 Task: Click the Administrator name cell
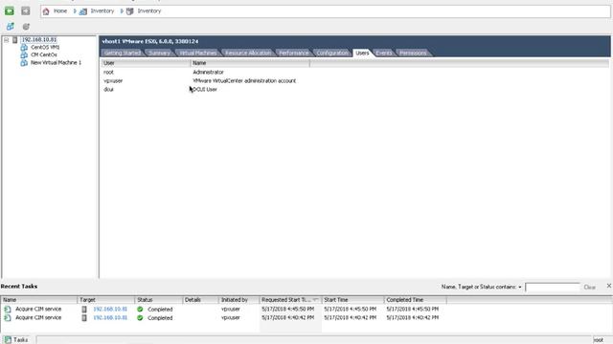click(x=208, y=73)
